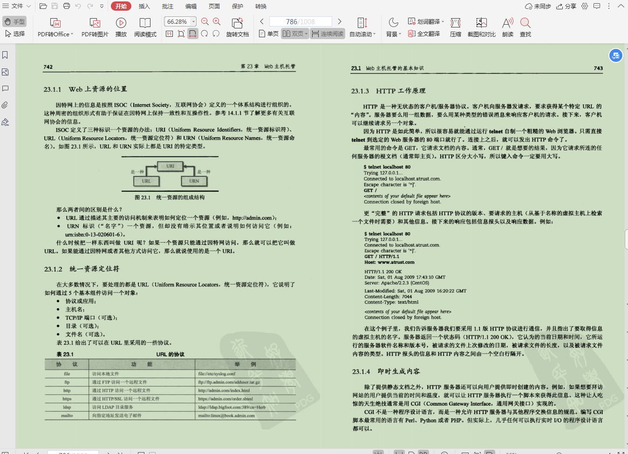Open the signature sidebar panel
Screen dimensions: 628x454
click(x=5, y=122)
